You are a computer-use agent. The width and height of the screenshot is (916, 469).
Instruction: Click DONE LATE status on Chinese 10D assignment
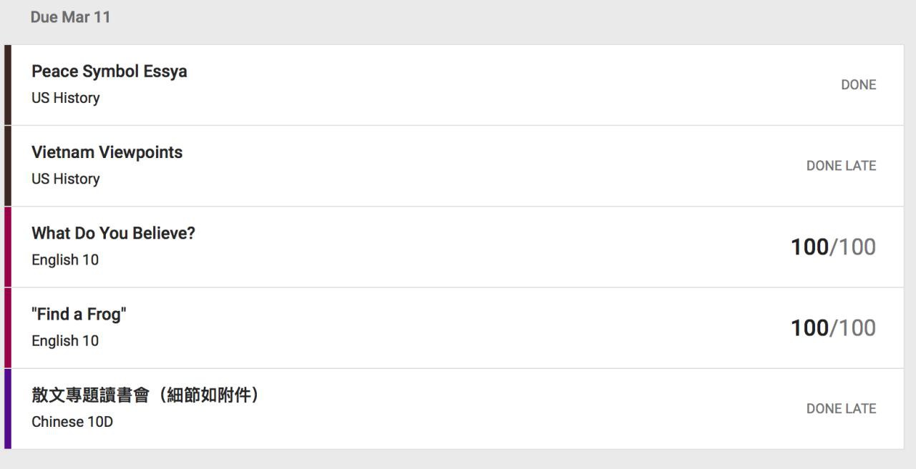pos(841,408)
